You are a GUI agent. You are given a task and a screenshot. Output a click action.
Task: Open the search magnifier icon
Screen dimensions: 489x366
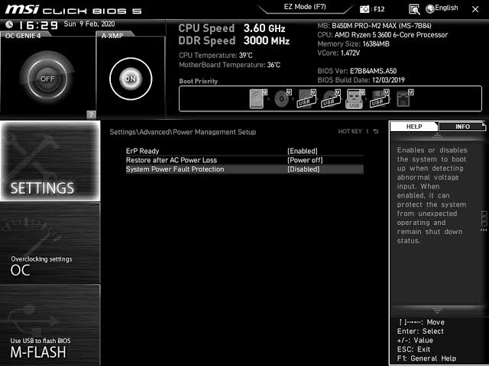[414, 9]
